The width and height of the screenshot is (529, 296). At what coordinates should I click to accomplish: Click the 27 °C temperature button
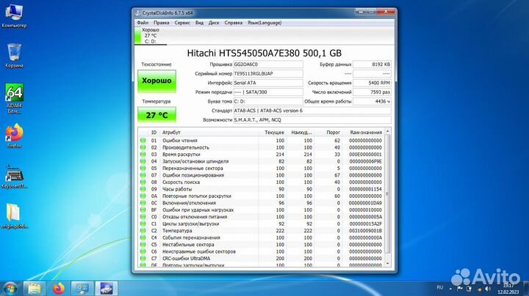(x=157, y=115)
